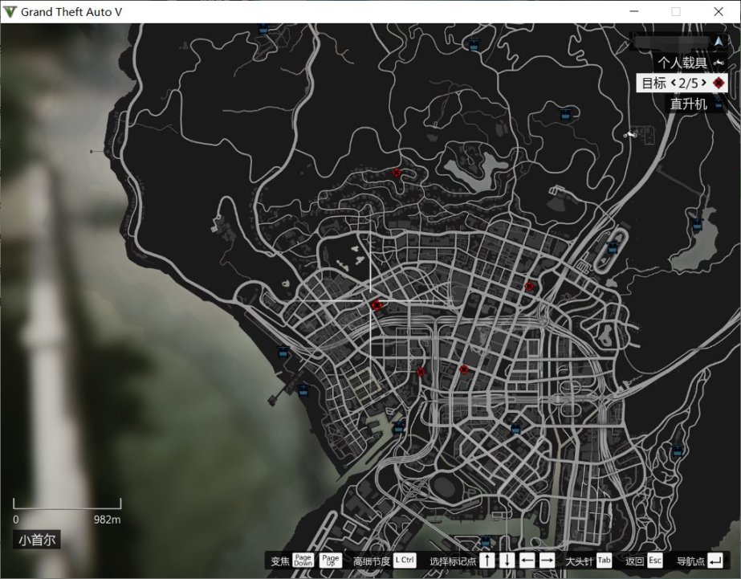741x579 pixels.
Task: Click the highlighted target blip under the crosshair
Action: (377, 305)
